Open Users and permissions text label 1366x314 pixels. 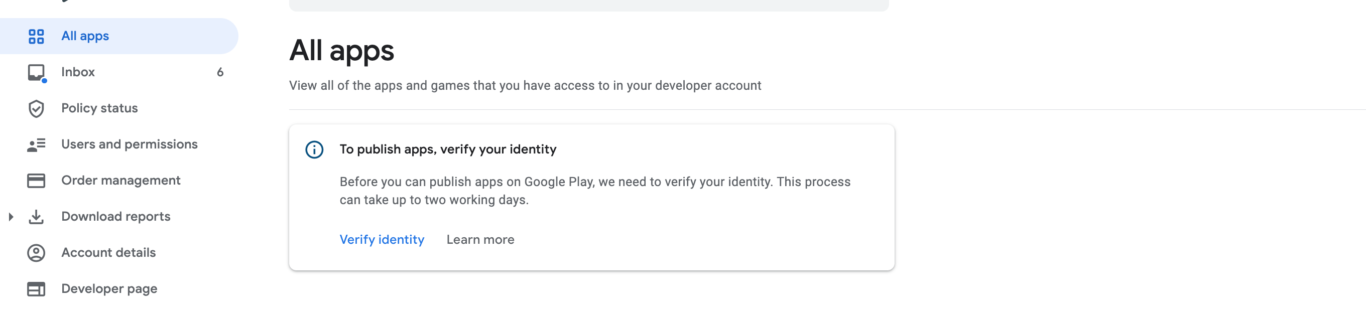pos(129,144)
